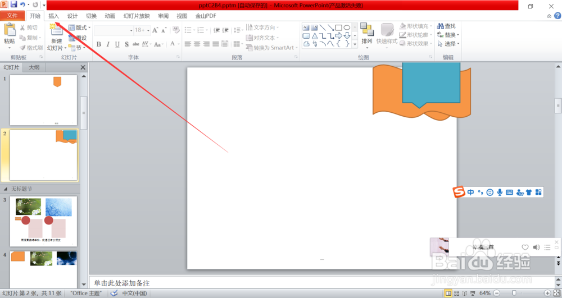This screenshot has height=298, width=562.
Task: Open the Design (设计) ribbon tab
Action: [72, 16]
